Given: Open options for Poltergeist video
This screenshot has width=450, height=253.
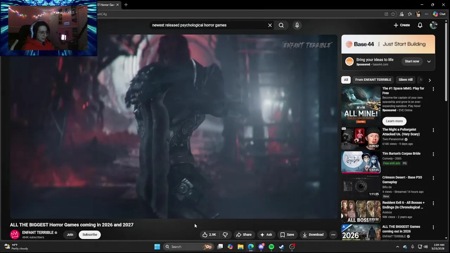Looking at the screenshot, I should 433,130.
